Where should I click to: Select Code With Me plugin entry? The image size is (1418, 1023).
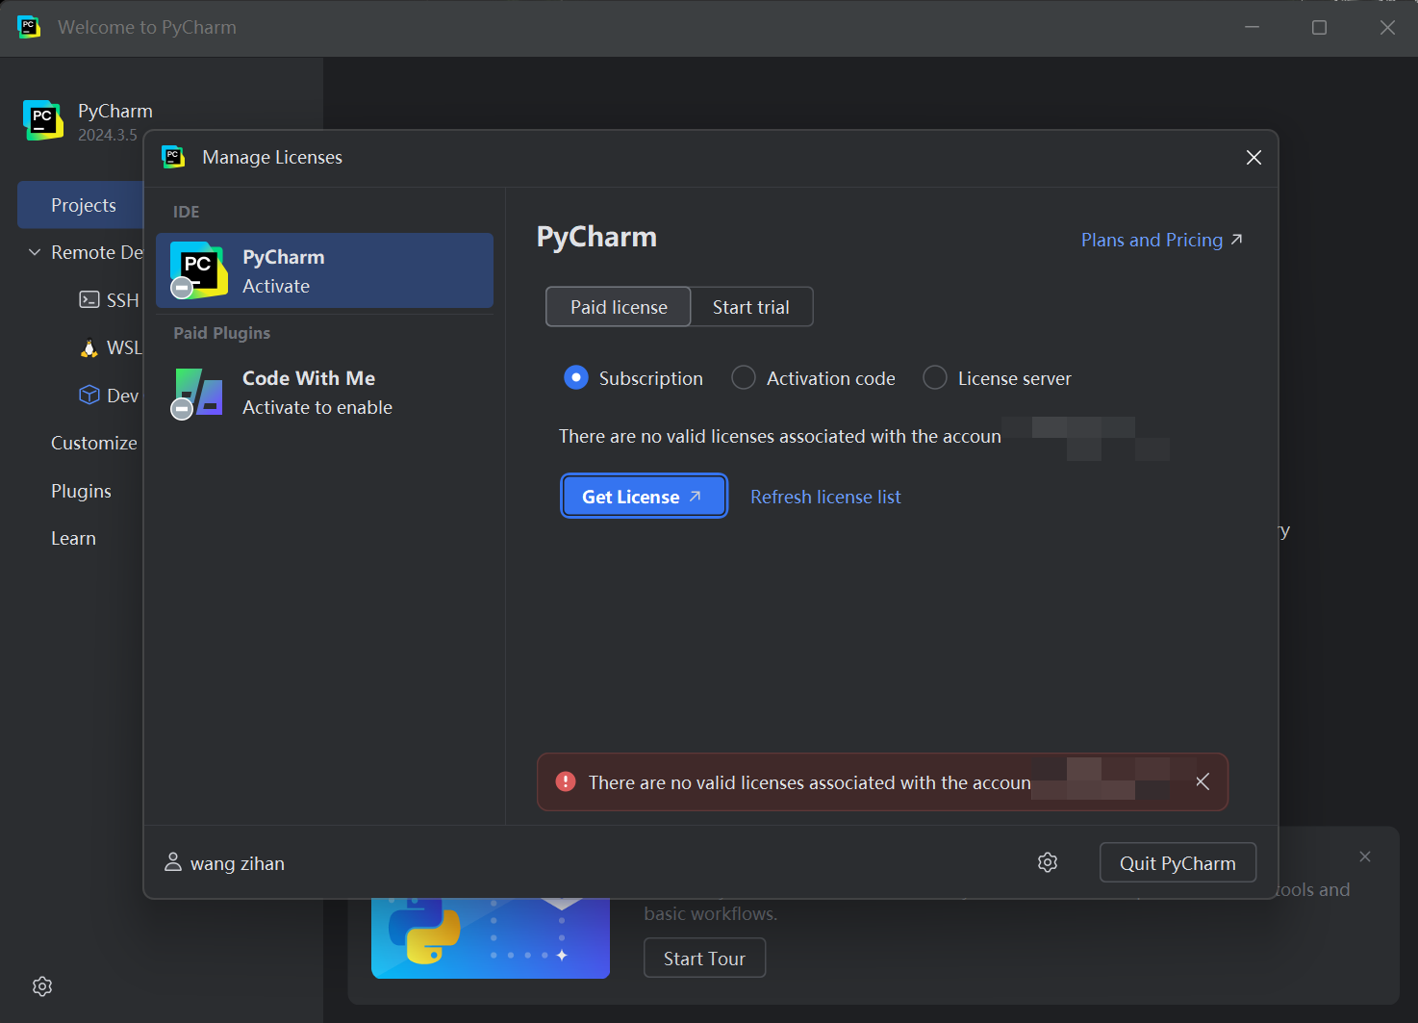pyautogui.click(x=325, y=393)
